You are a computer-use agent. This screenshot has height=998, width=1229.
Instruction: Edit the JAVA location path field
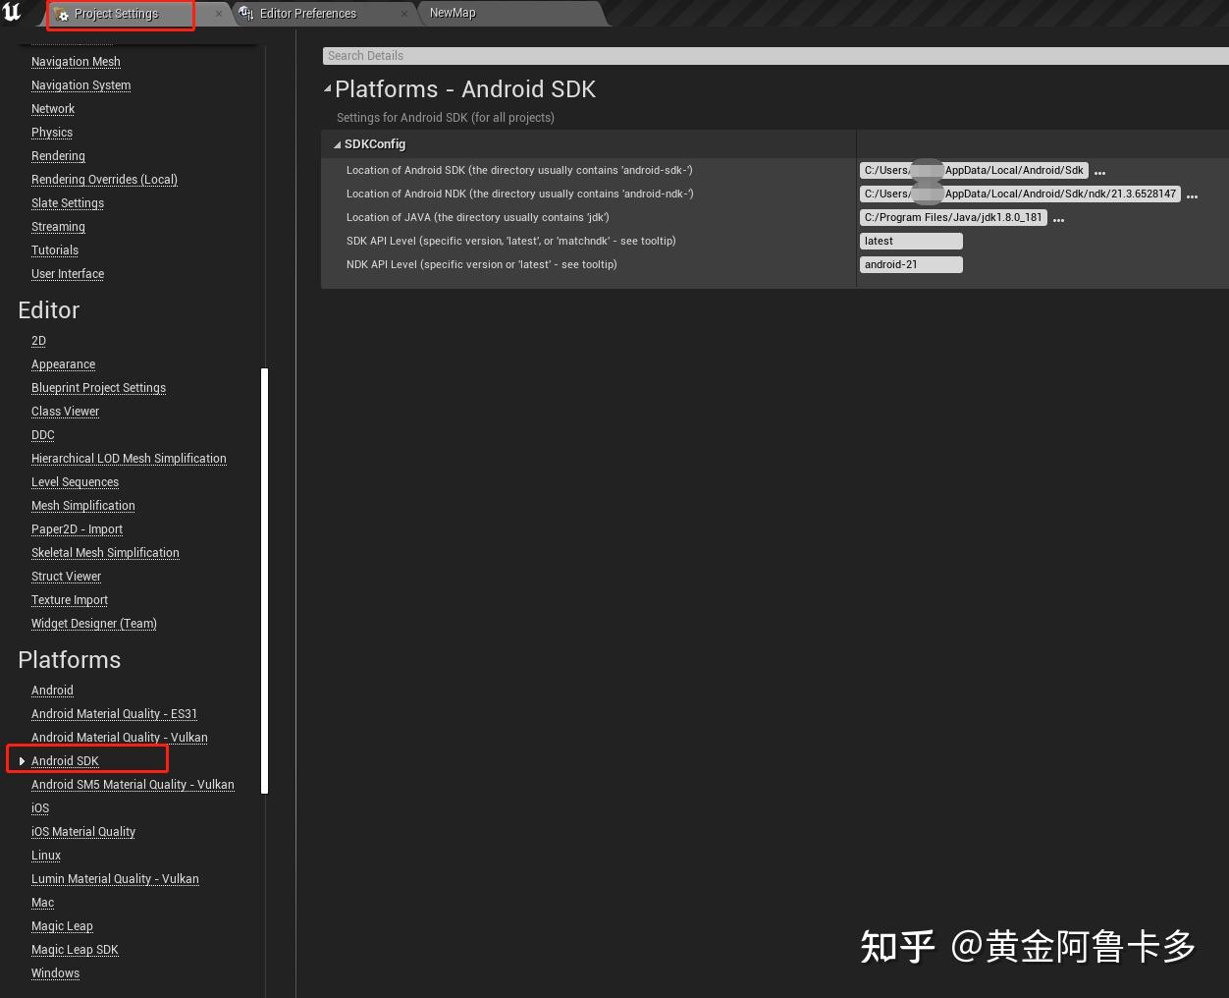(x=953, y=217)
